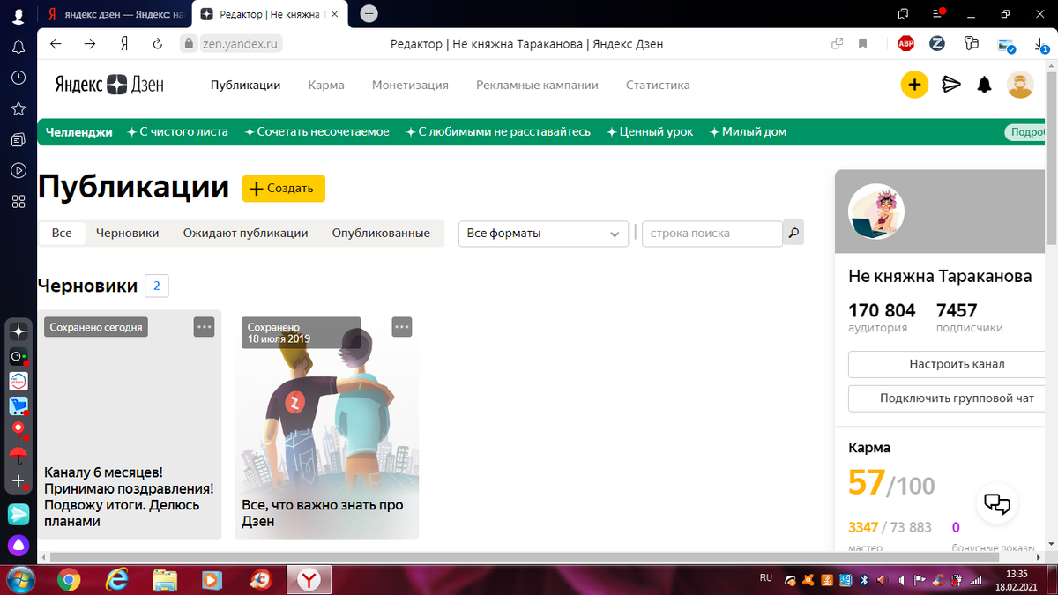The height and width of the screenshot is (595, 1058).
Task: Click the search magnifier button
Action: pyautogui.click(x=793, y=233)
